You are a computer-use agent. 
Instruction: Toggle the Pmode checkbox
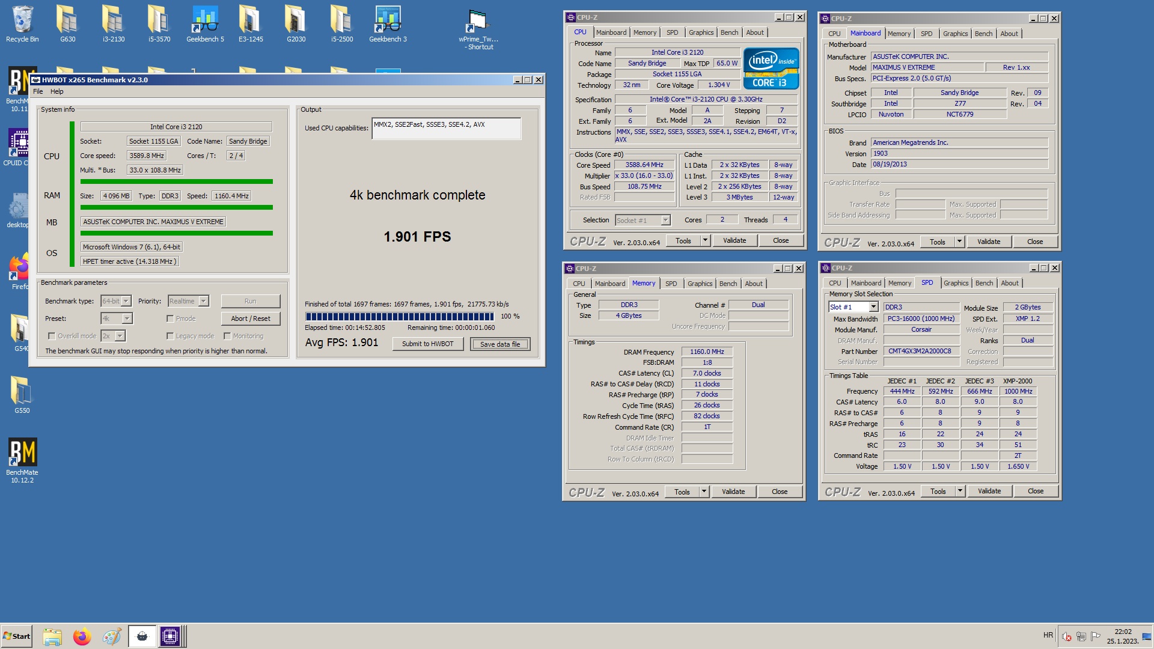(x=170, y=319)
